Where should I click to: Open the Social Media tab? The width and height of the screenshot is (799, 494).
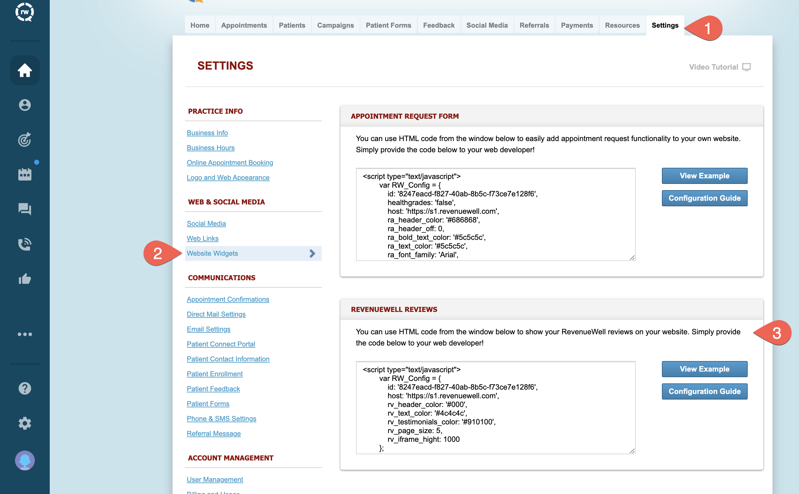pos(487,25)
